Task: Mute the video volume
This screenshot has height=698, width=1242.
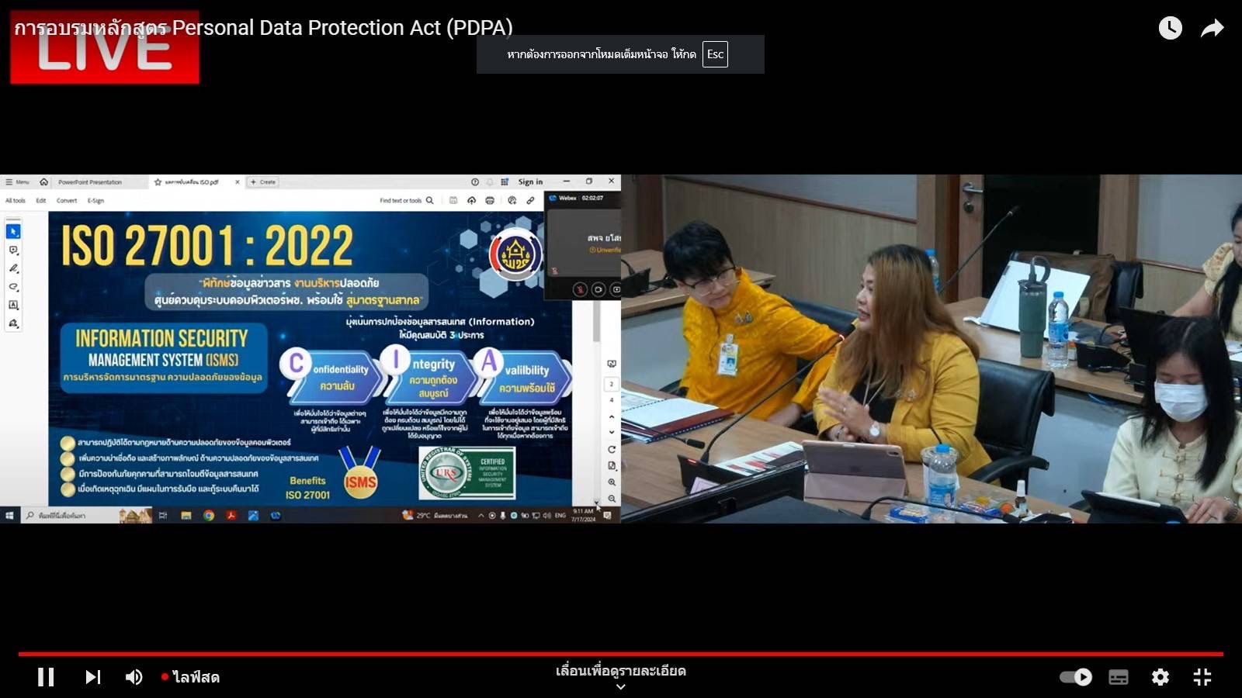Action: coord(134,677)
